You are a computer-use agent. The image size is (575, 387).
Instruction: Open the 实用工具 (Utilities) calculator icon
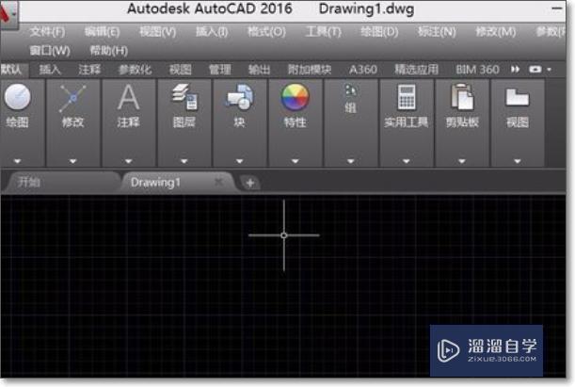coord(407,97)
